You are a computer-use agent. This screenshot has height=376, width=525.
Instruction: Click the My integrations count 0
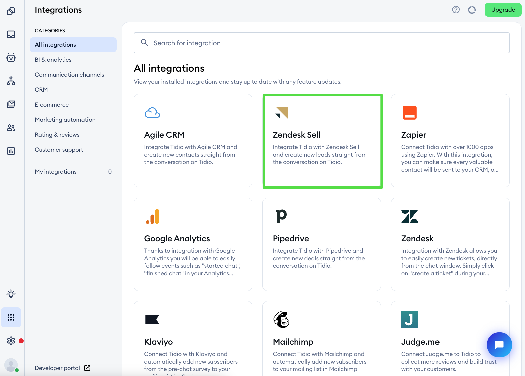pos(110,172)
